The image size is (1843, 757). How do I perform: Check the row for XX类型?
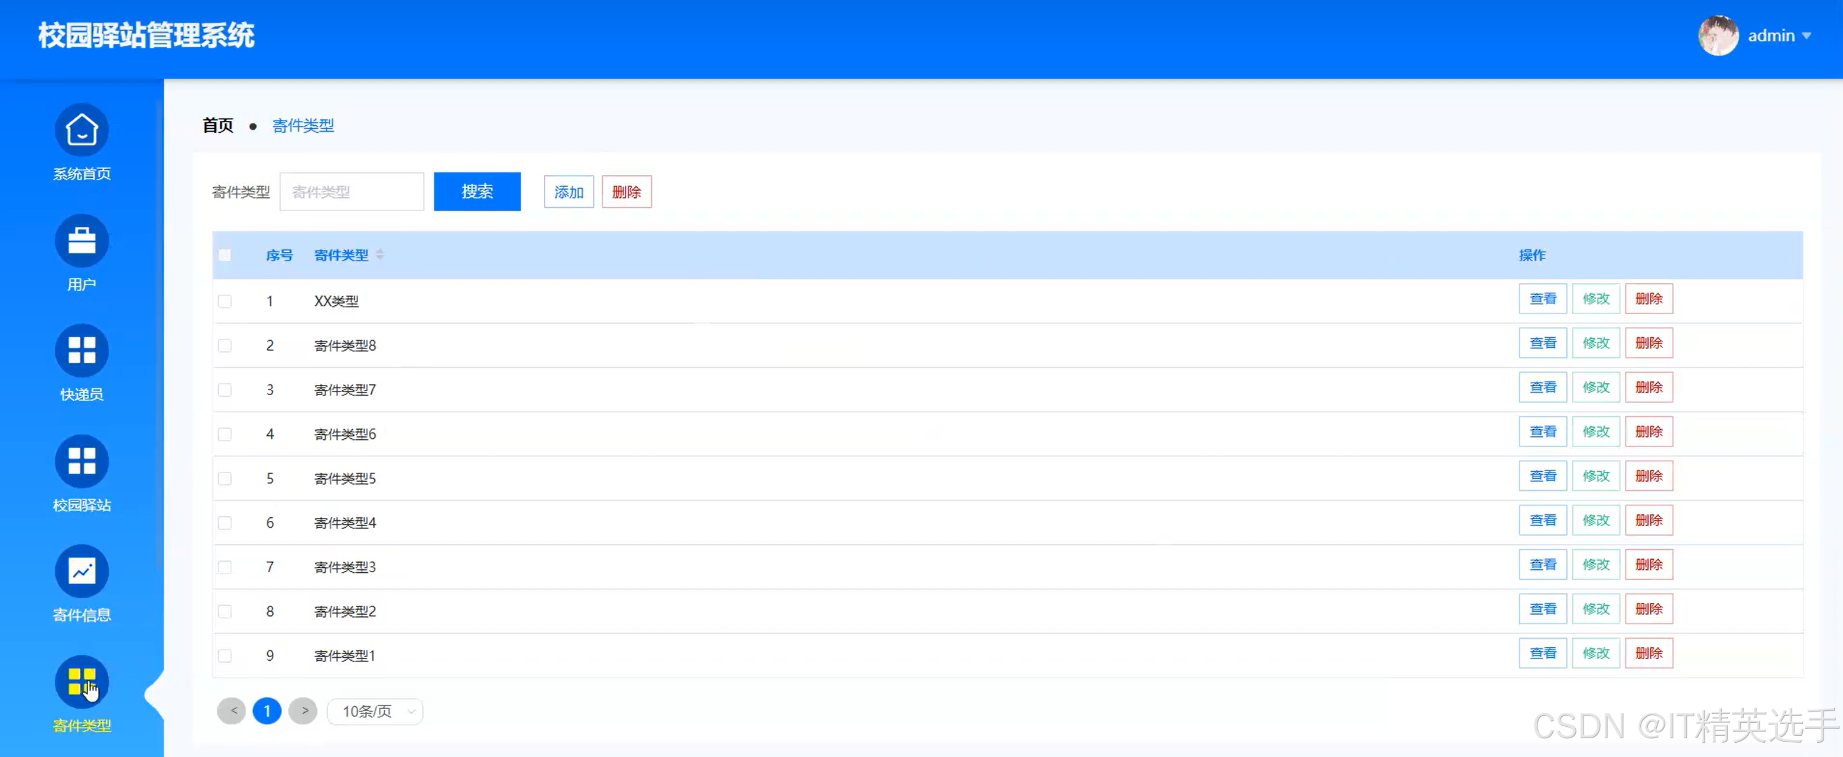pyautogui.click(x=225, y=301)
